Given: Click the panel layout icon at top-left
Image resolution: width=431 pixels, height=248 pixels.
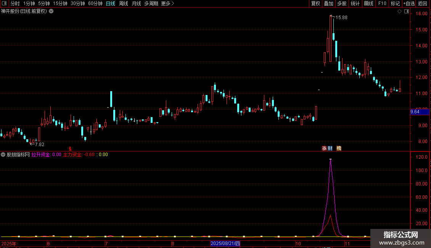Looking at the screenshot, I should point(4,3).
